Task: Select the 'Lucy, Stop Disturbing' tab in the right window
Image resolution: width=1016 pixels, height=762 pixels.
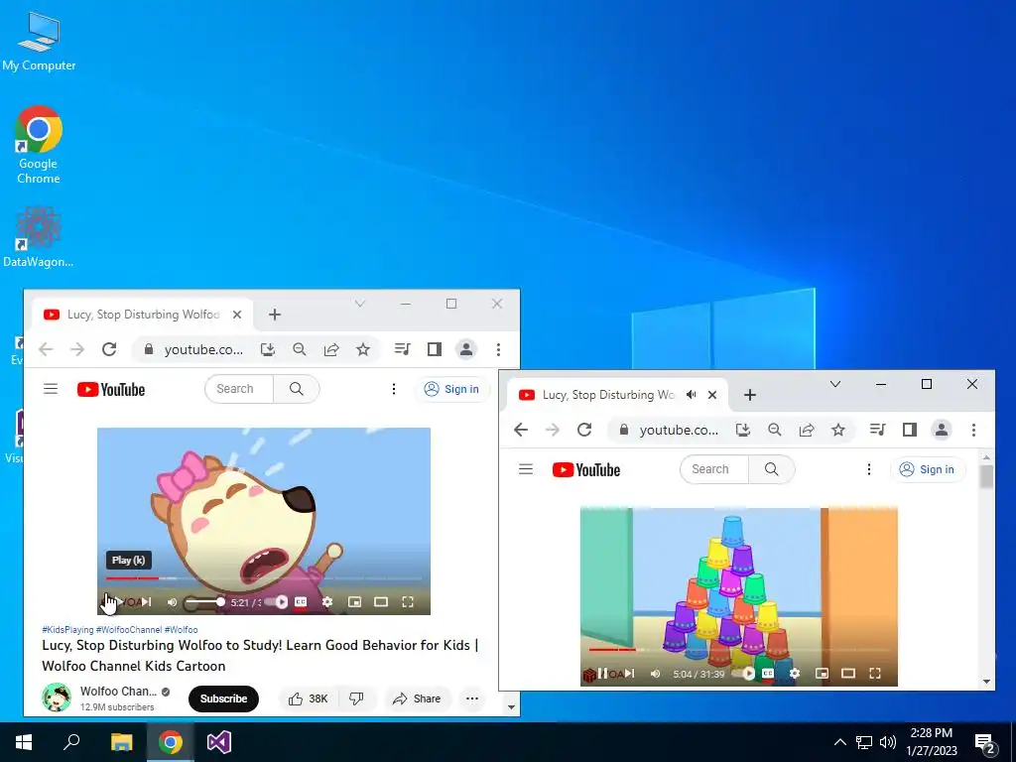Action: pyautogui.click(x=617, y=395)
